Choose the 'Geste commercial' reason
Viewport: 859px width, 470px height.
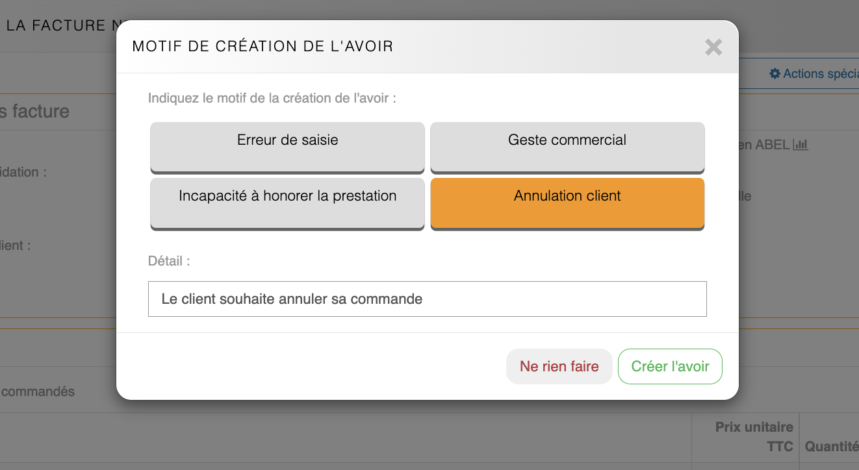(x=567, y=147)
